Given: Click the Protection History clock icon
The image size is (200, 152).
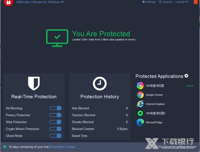Looking at the screenshot, I should pos(99,83).
